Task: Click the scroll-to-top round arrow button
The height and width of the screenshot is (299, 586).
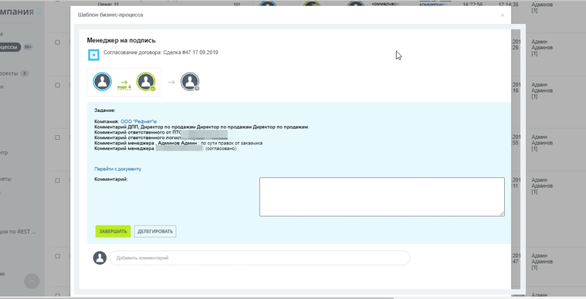Action: 32,281
